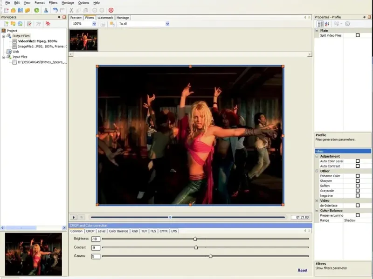Switch to the Watermark tab
Image resolution: width=373 pixels, height=279 pixels.
[105, 18]
